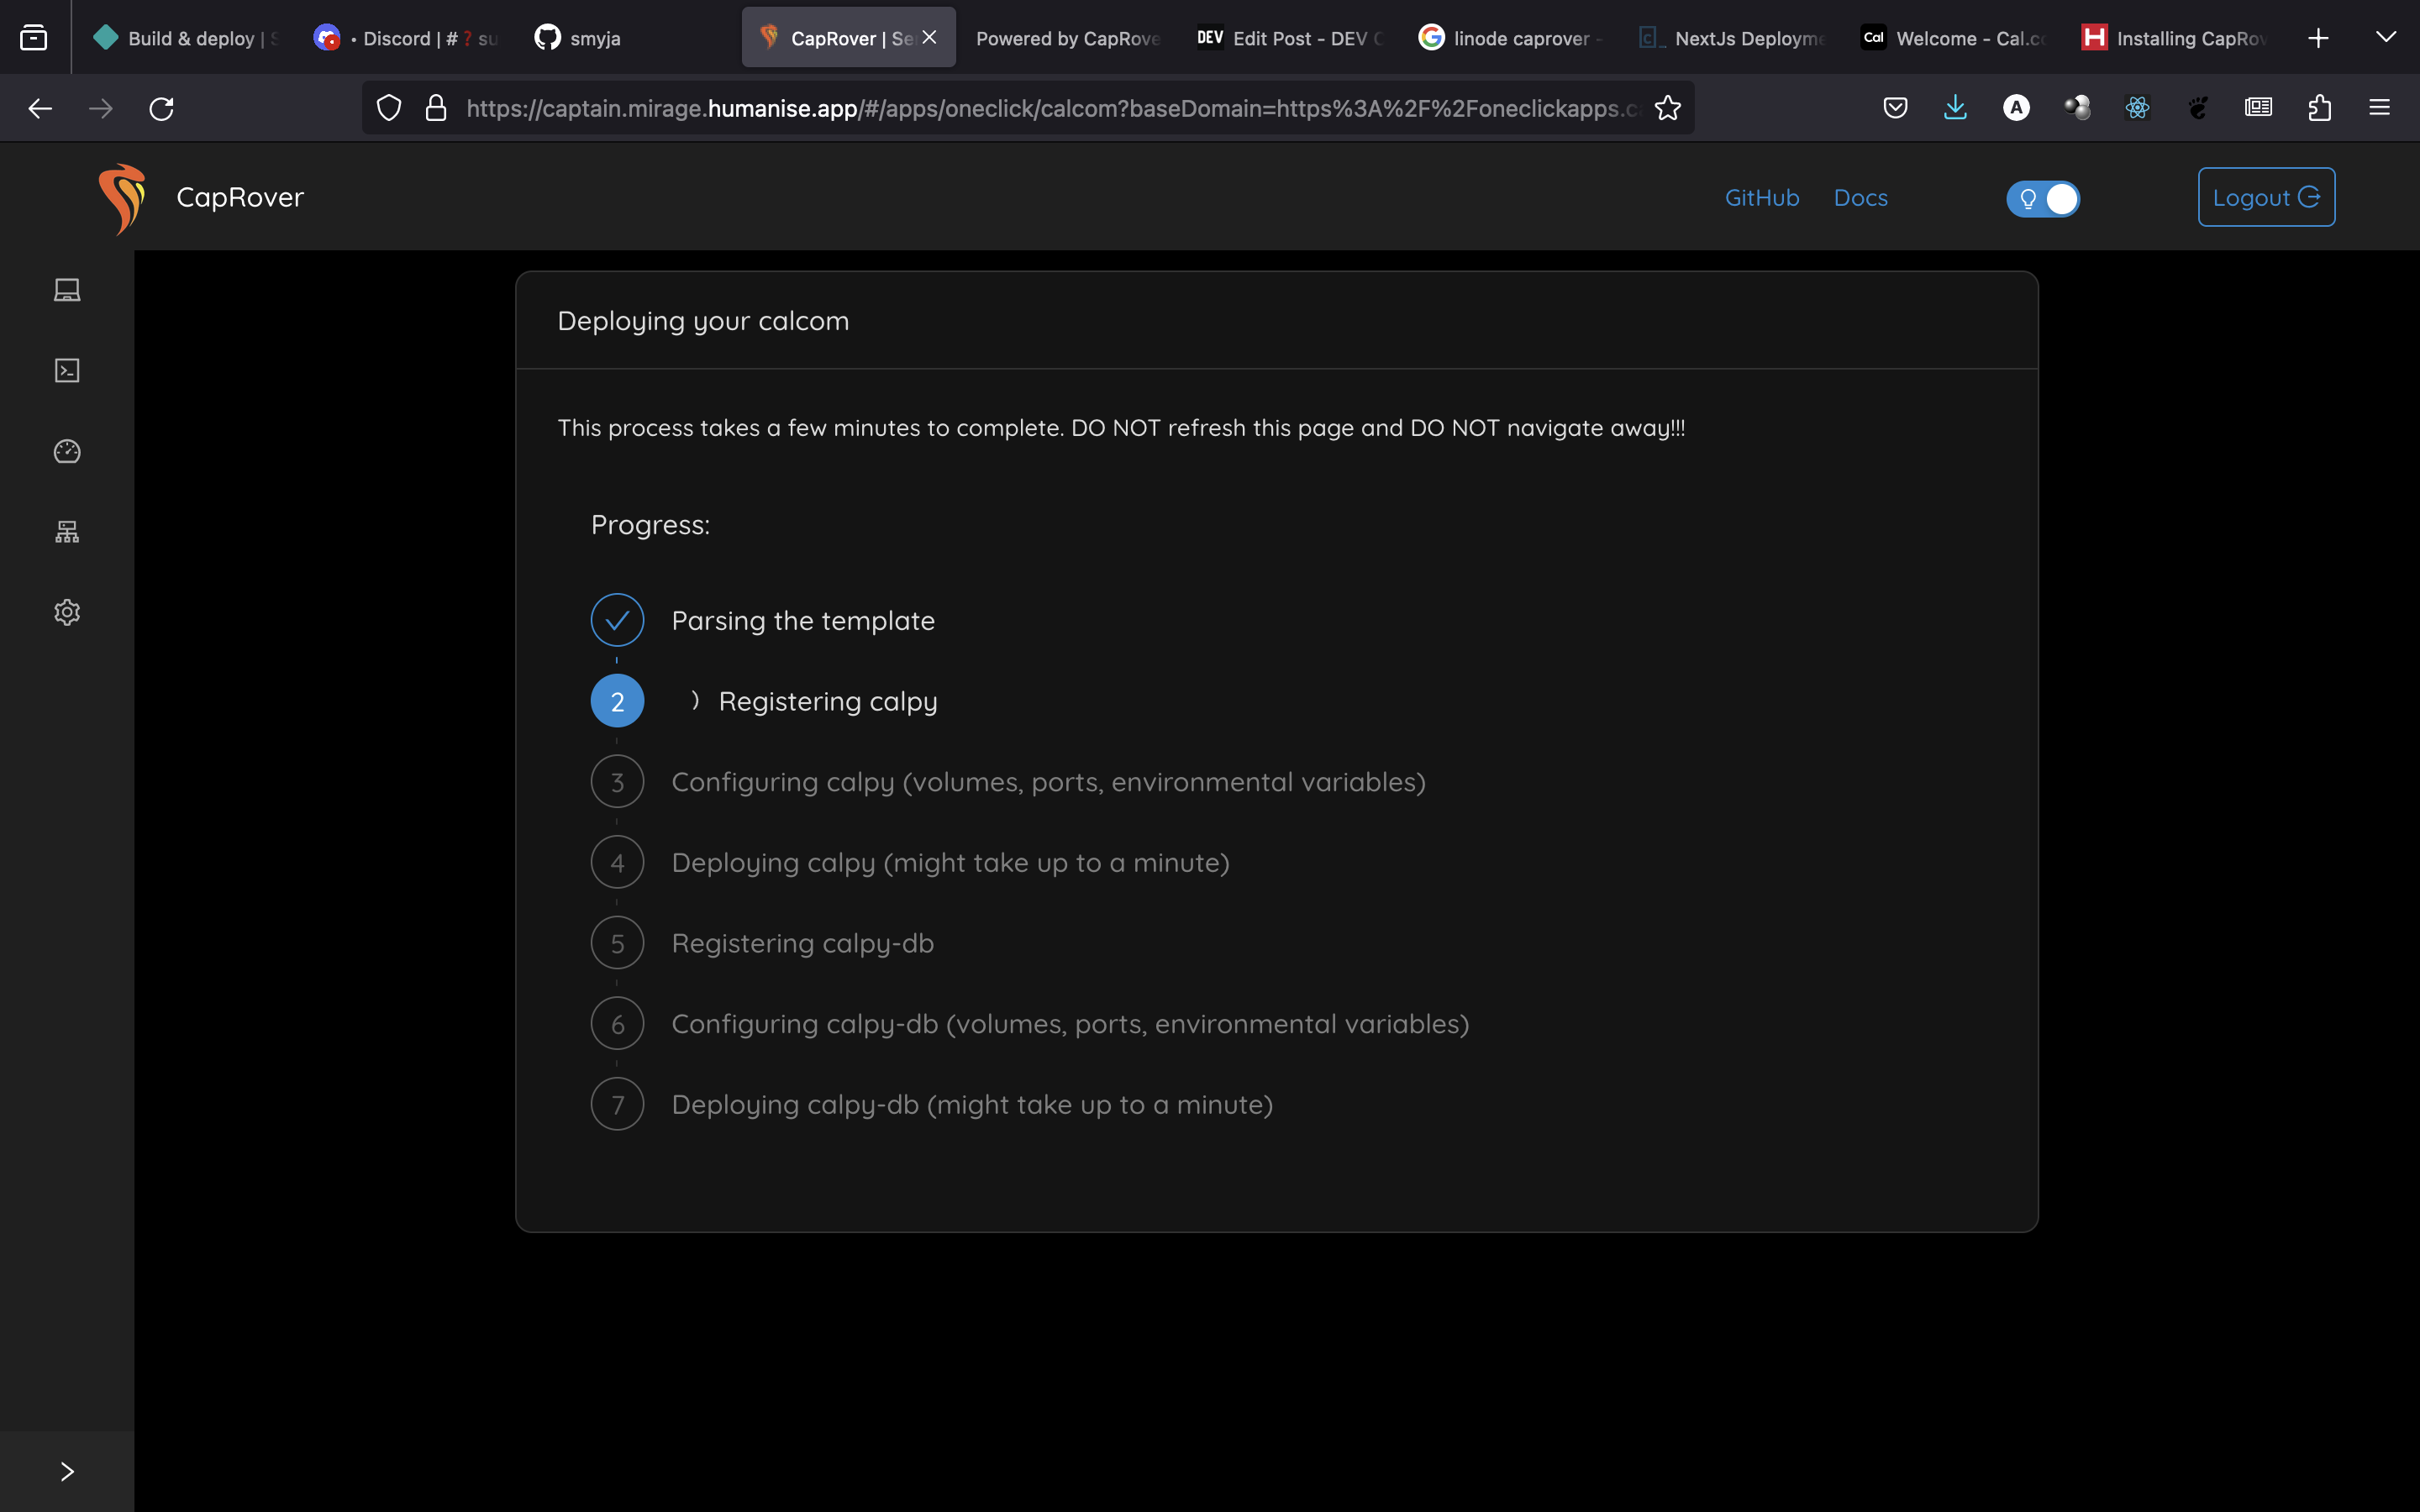Click the step 2 Registering calpy indicator
2420x1512 pixels.
(617, 701)
